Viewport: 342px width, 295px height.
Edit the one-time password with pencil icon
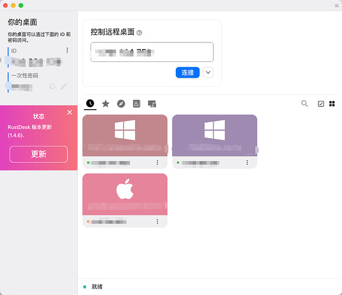pos(64,86)
